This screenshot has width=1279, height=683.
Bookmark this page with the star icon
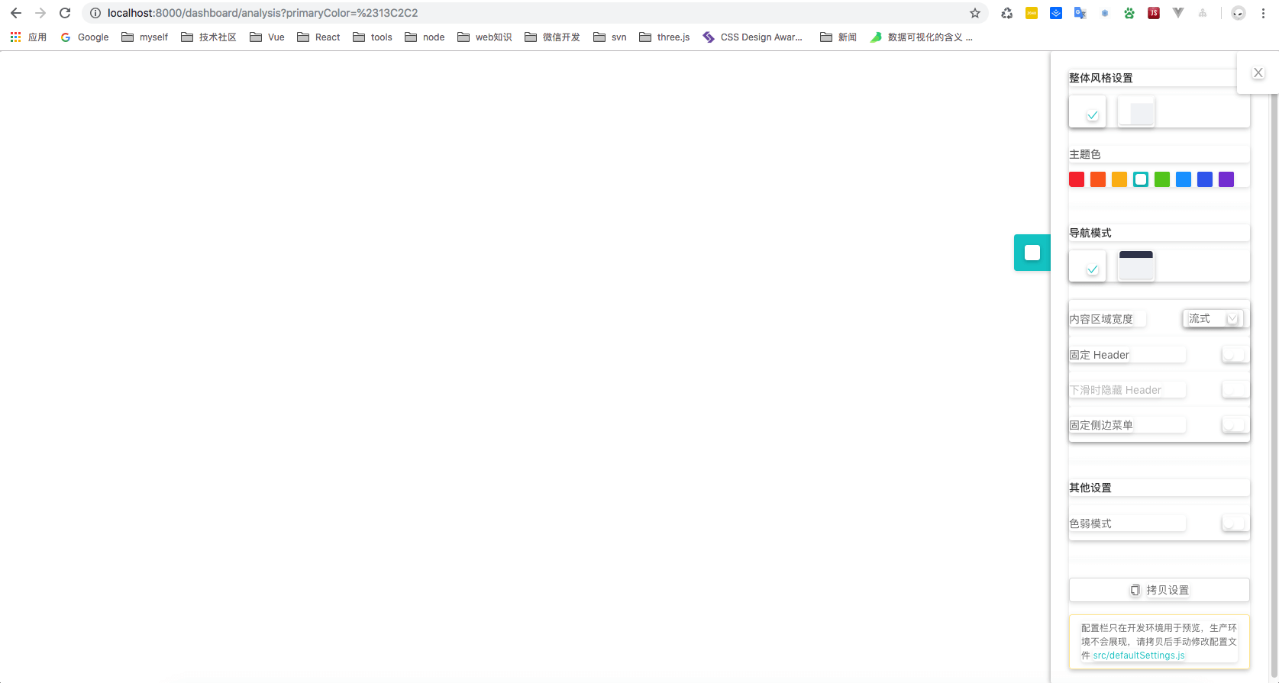975,13
